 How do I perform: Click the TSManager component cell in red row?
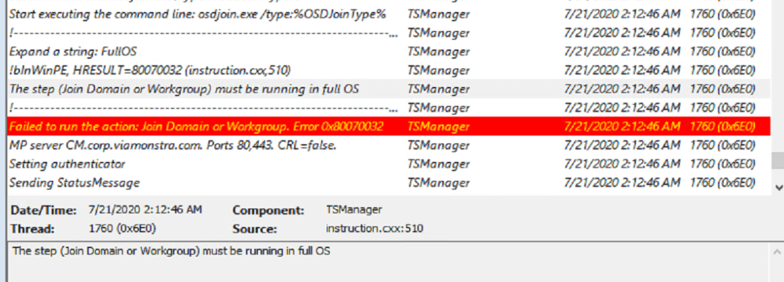click(x=439, y=127)
